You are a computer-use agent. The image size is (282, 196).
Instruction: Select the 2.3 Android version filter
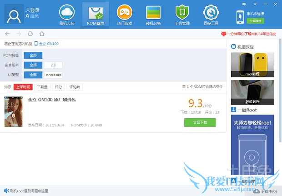[53, 65]
